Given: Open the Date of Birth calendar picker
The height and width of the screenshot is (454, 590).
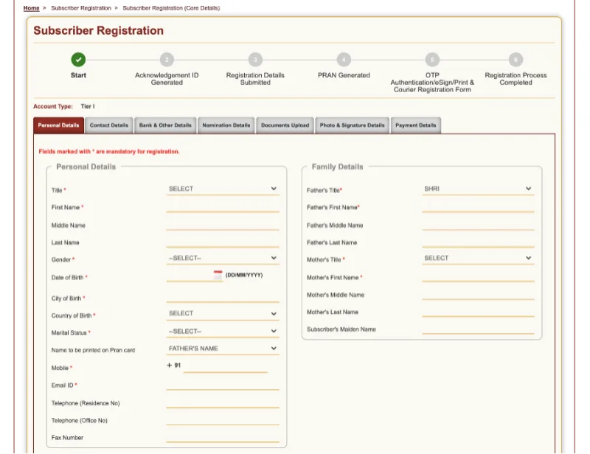Looking at the screenshot, I should click(x=218, y=276).
